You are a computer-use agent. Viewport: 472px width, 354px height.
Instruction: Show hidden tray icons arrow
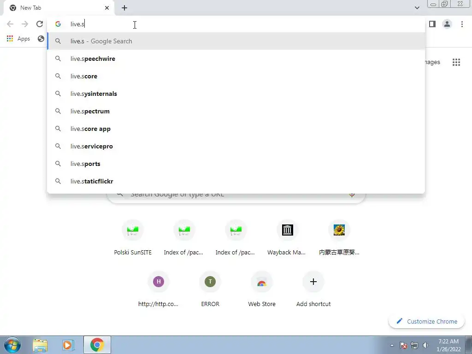392,345
